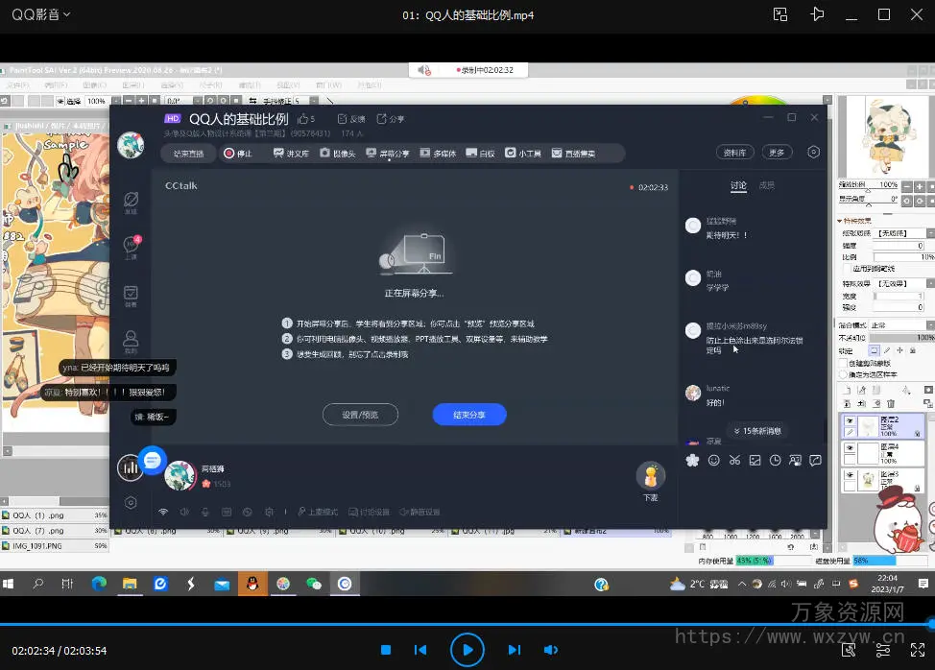The width and height of the screenshot is (935, 670).
Task: Mute the player volume speaker icon
Action: click(x=551, y=650)
